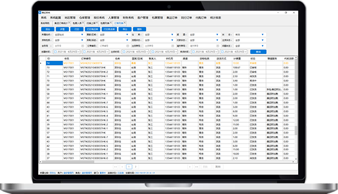This screenshot has height=194, width=338.
Task: Clear the 订单编号 input with its X icon
Action: (127, 46)
